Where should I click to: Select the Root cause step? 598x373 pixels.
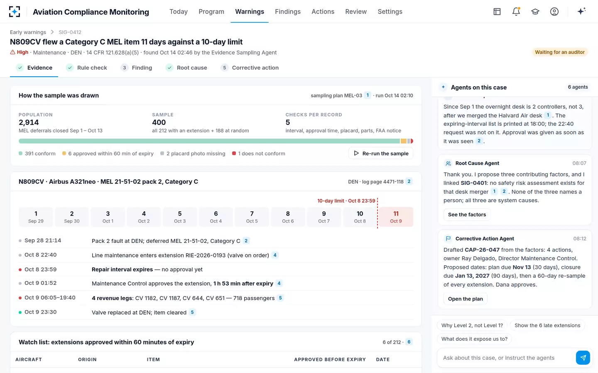(x=186, y=68)
